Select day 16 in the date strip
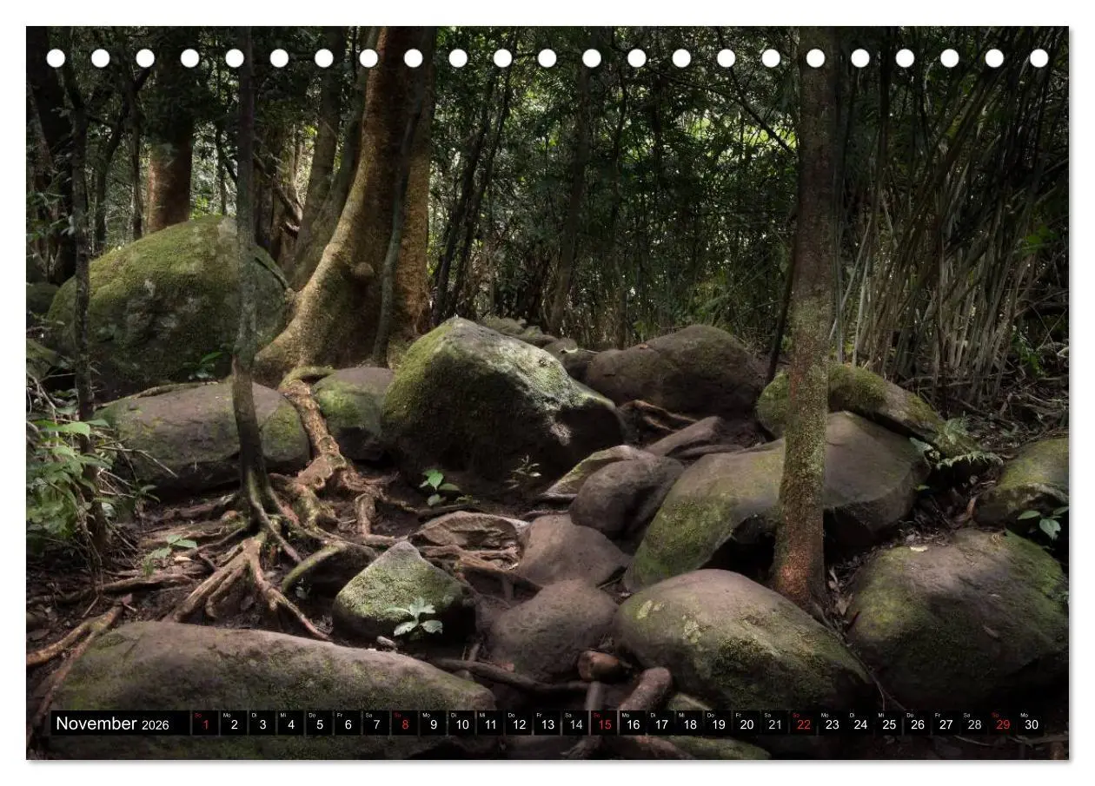1095x786 pixels. pyautogui.click(x=633, y=723)
